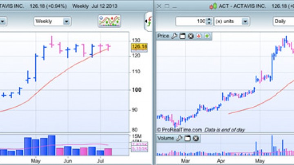
Task: Remove the Volume panel with its X icon
Action: 196,138
